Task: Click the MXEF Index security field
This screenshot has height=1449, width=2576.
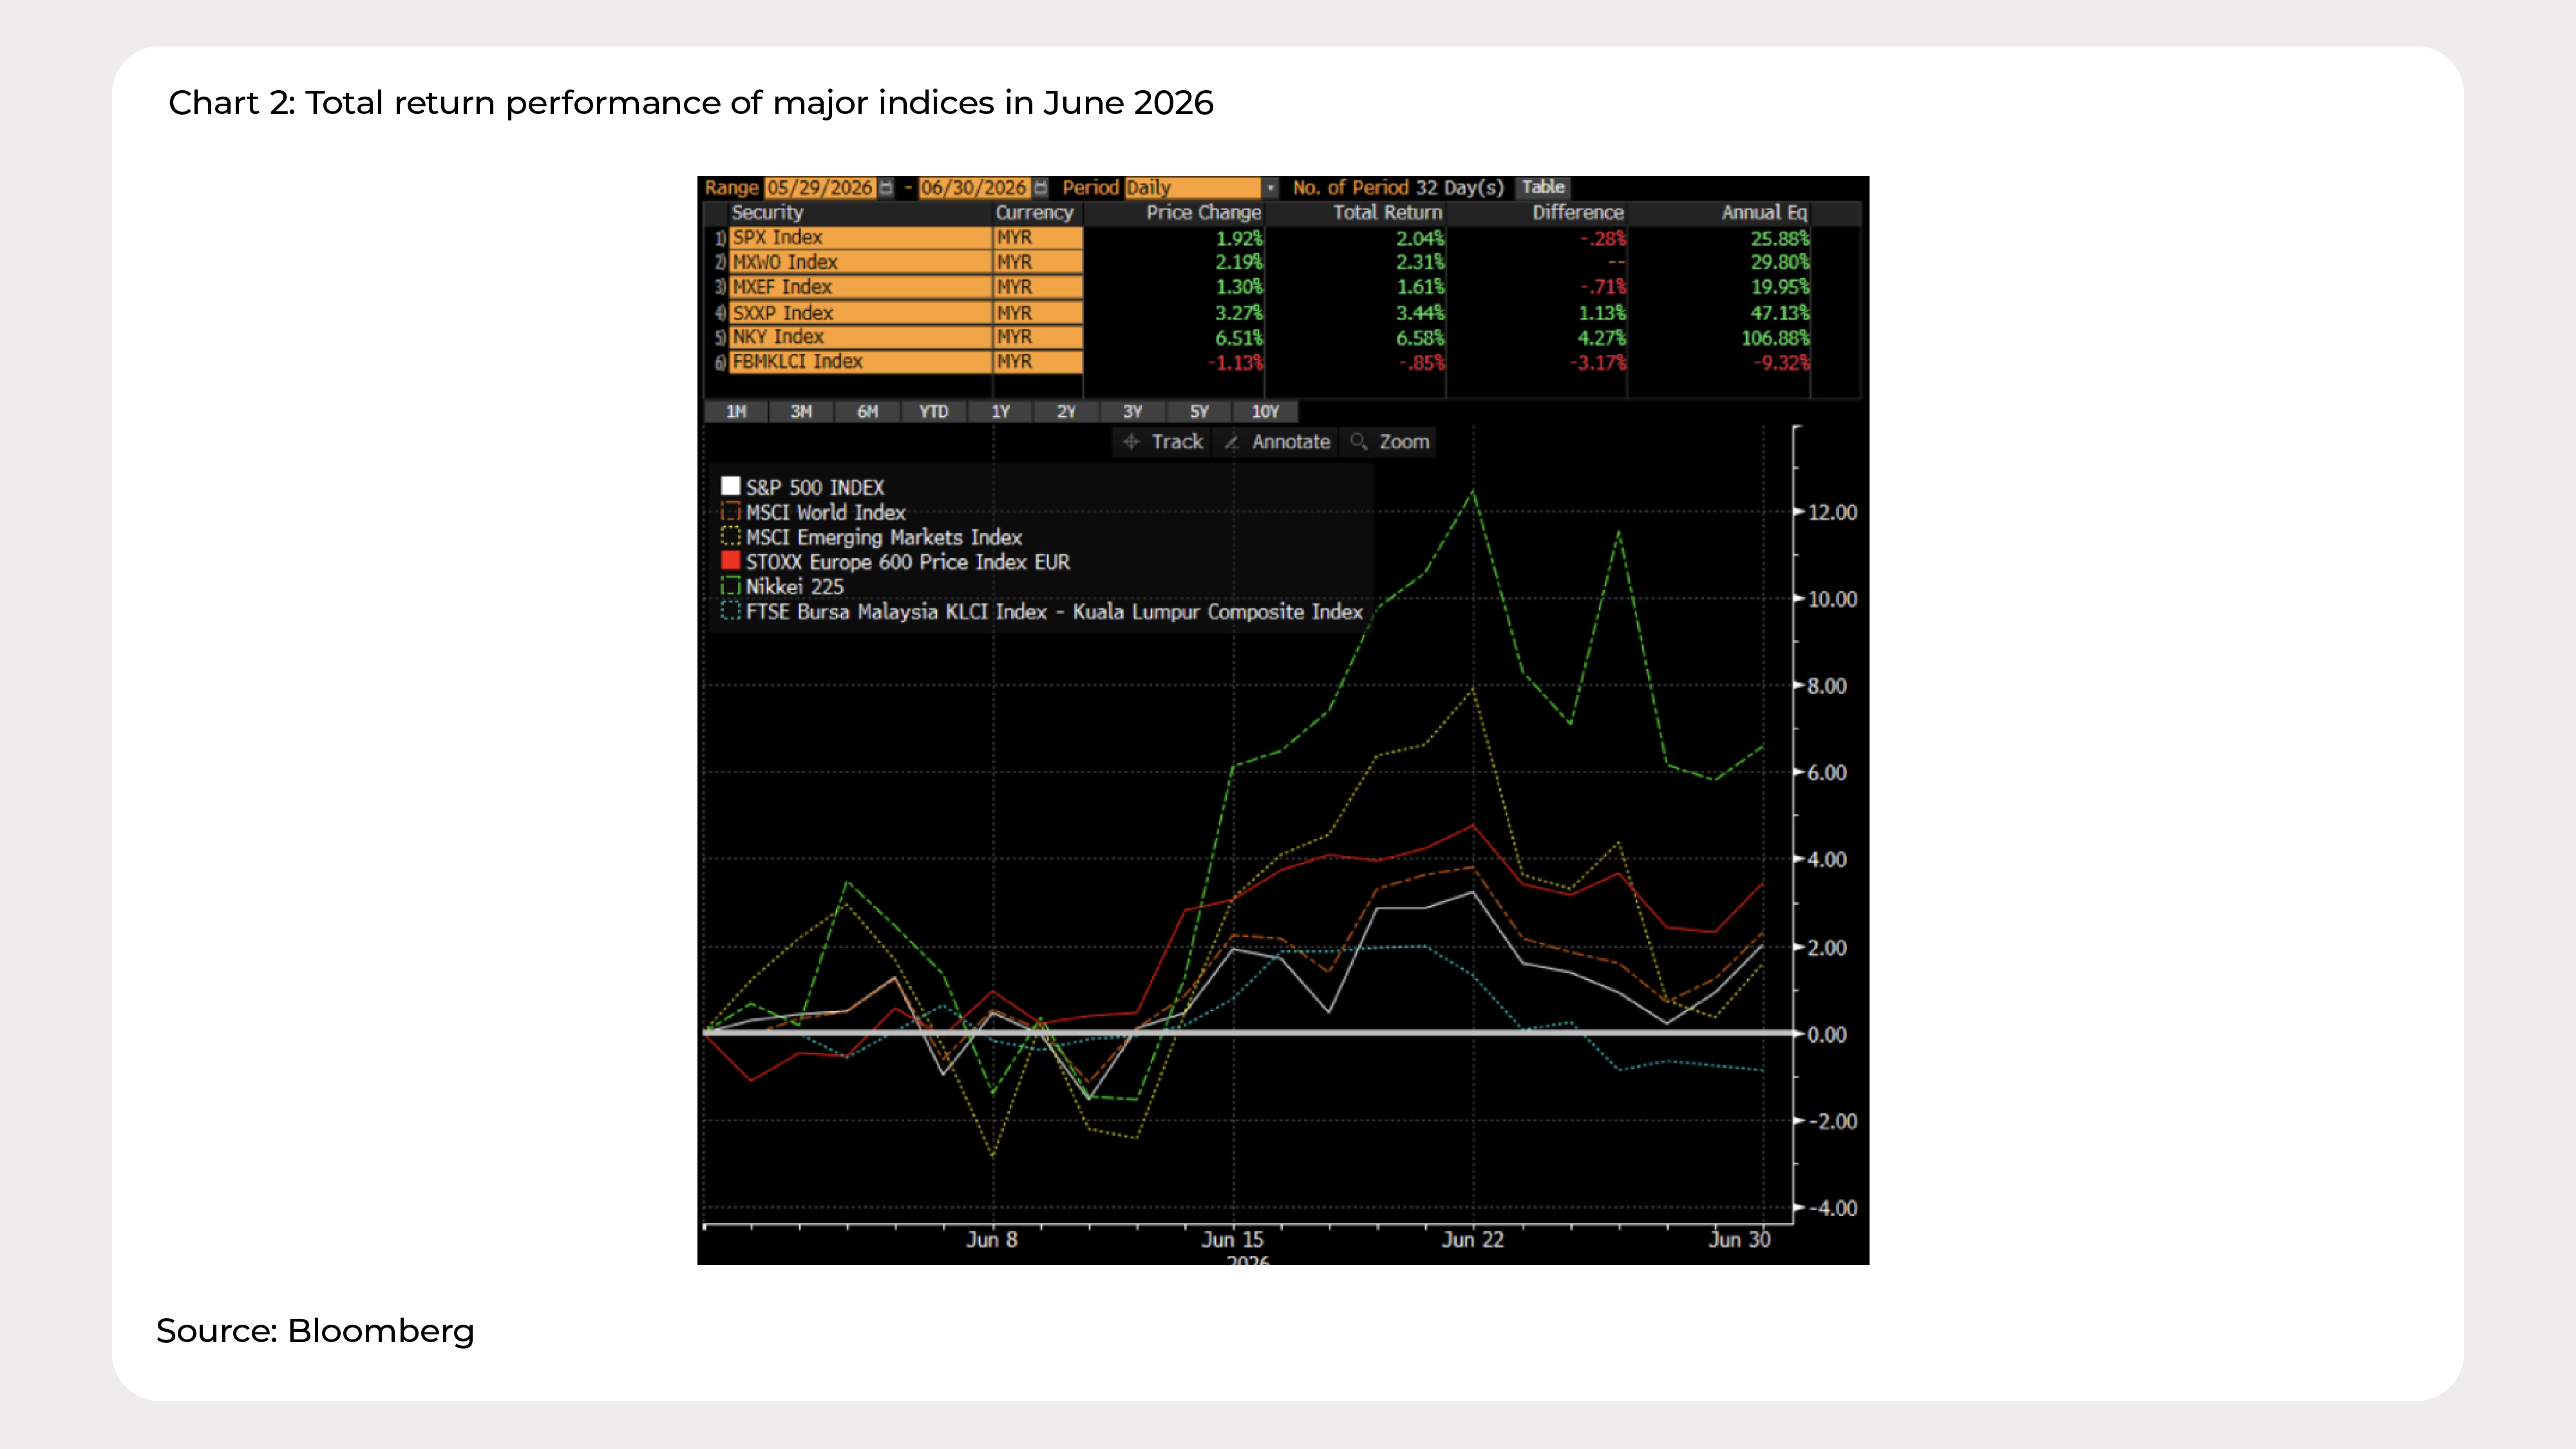Action: coord(860,288)
